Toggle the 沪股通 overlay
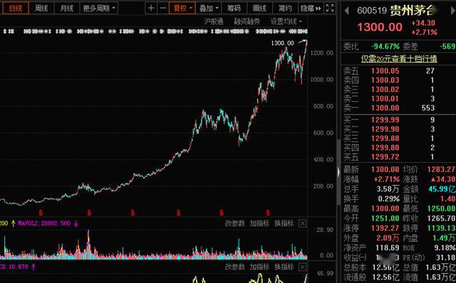The width and height of the screenshot is (456, 283). tap(214, 21)
